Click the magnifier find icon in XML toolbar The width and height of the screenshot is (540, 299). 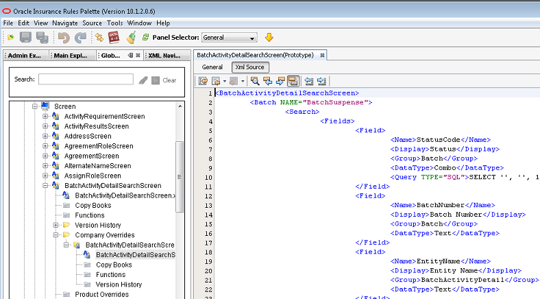pyautogui.click(x=255, y=81)
